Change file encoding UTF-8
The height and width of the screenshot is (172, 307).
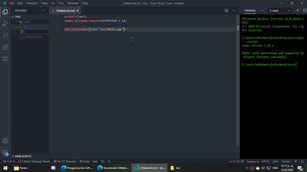[x=265, y=161]
